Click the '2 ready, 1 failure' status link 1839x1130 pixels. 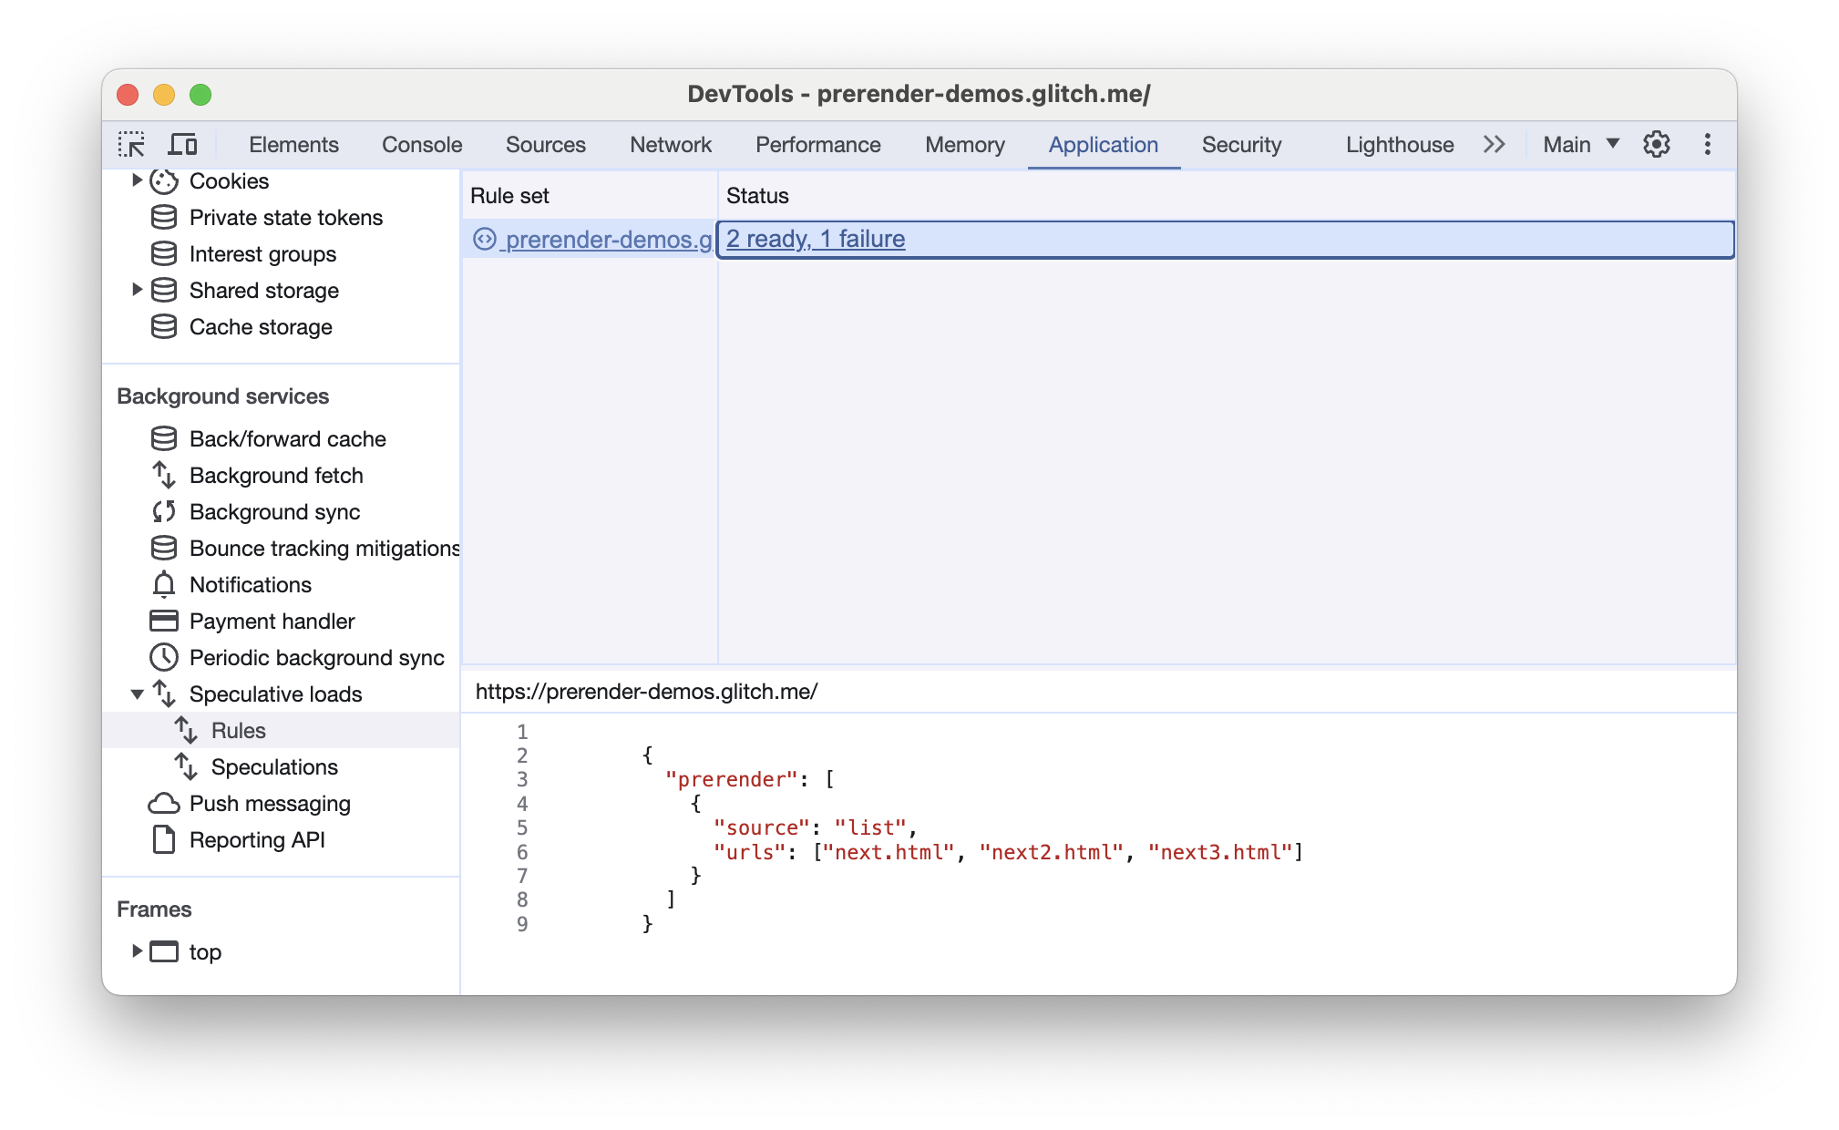[816, 238]
